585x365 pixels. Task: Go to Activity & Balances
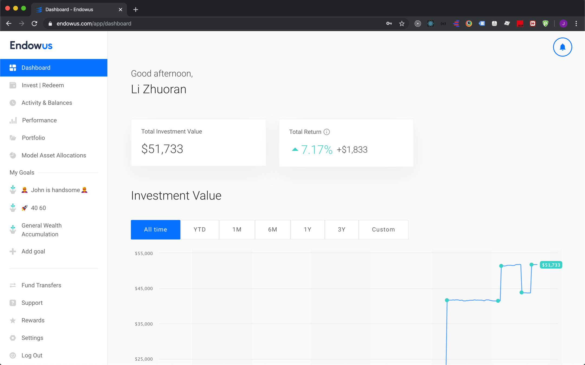(47, 103)
